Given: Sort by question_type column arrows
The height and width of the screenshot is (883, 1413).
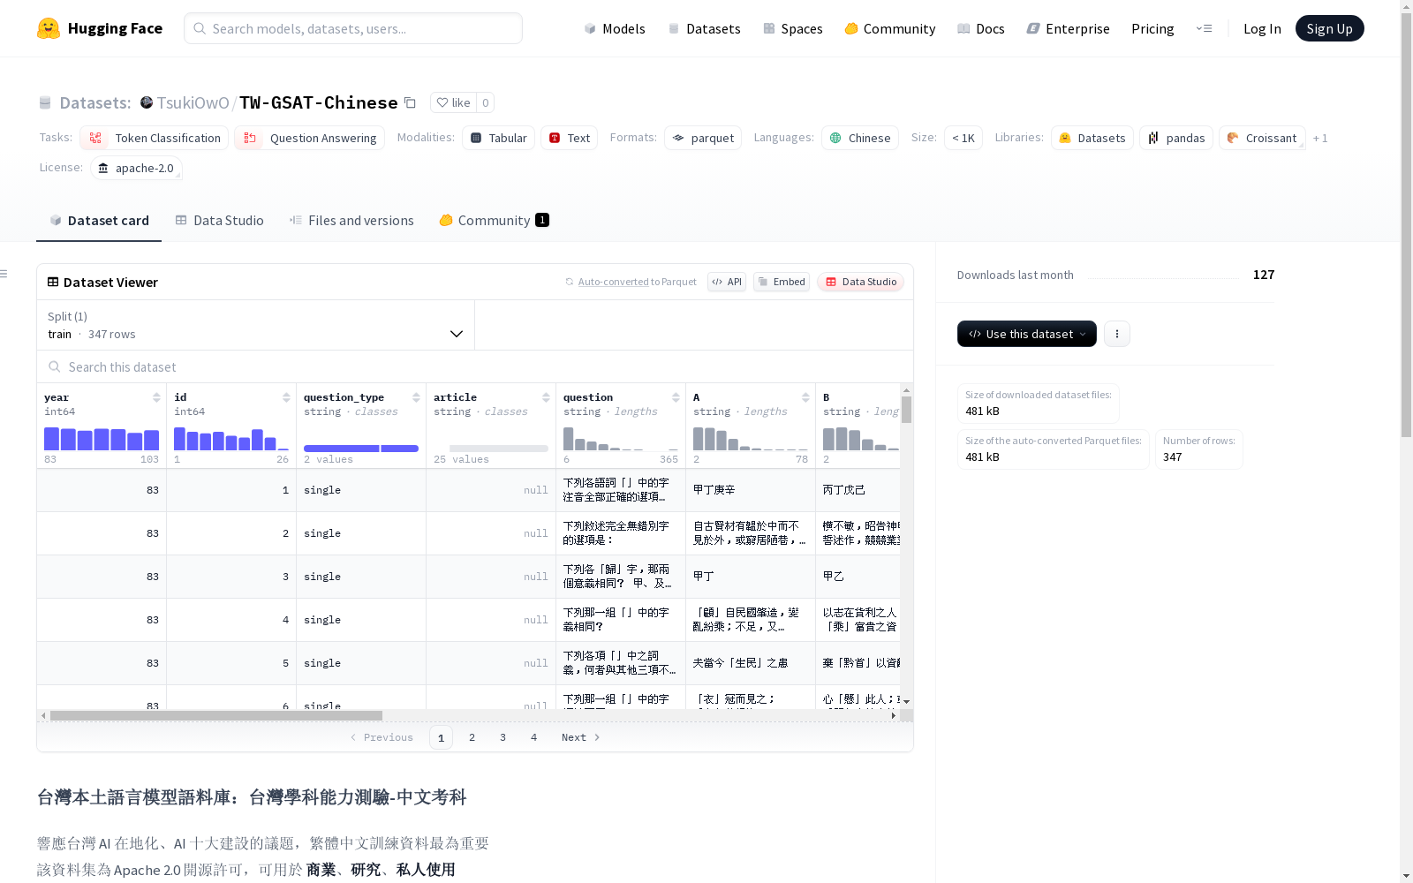Looking at the screenshot, I should click(416, 397).
